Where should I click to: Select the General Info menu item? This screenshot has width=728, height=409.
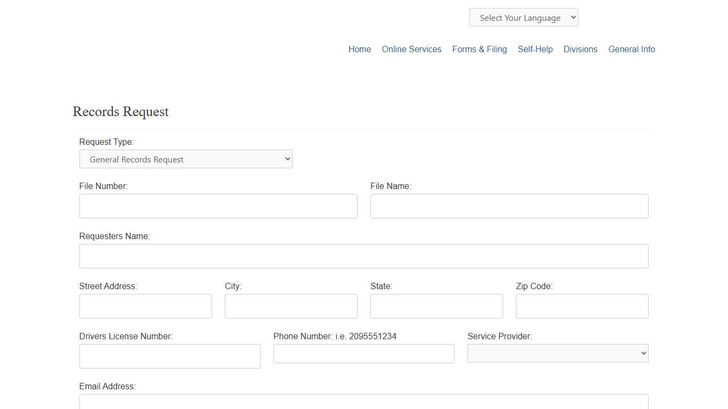pos(632,49)
